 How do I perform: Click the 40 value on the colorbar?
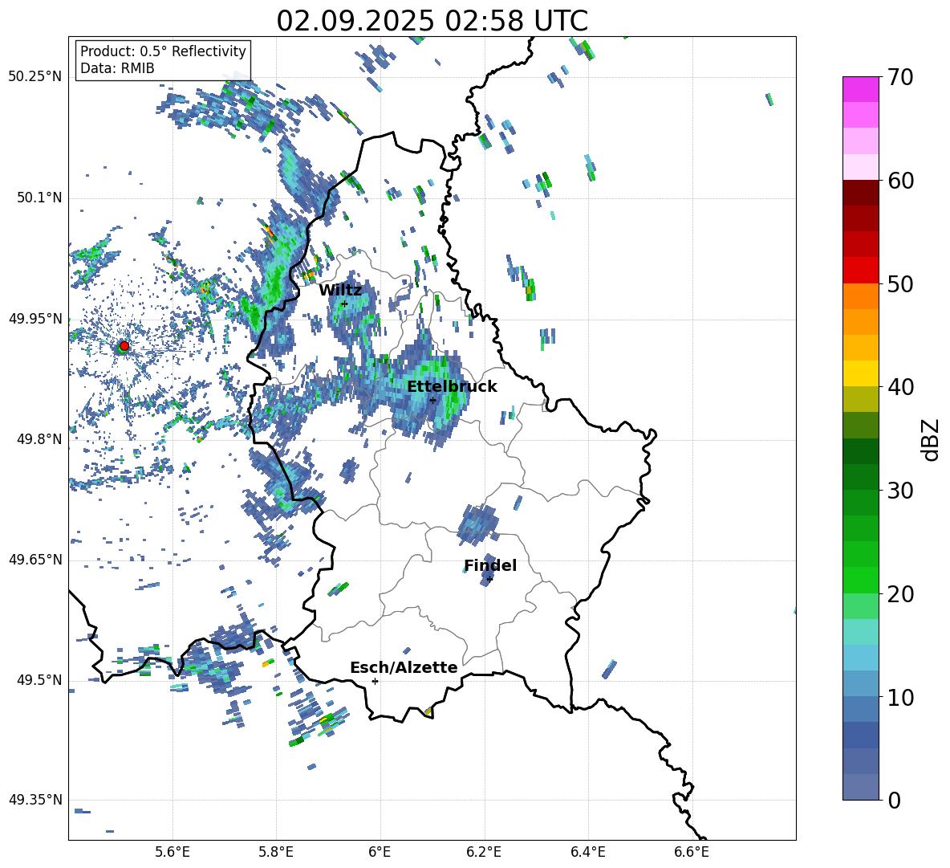tap(899, 387)
